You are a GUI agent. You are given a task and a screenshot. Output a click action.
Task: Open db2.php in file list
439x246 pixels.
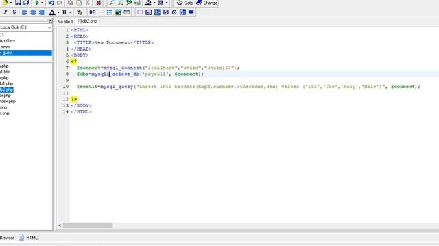tap(6, 90)
